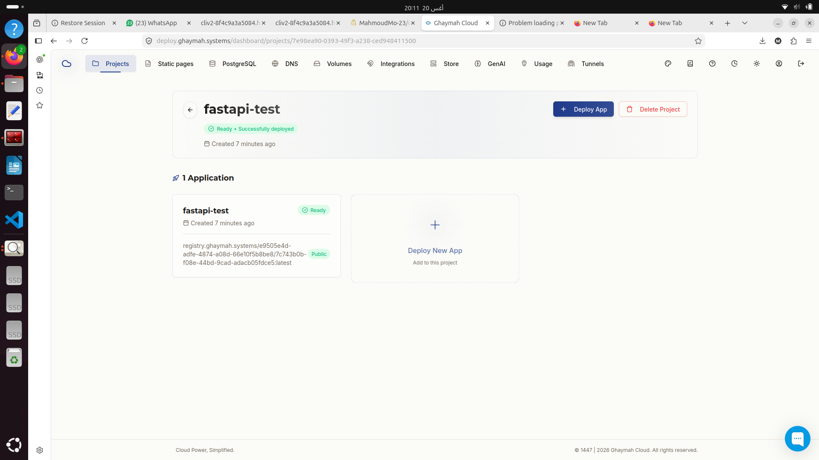Open the Store nav tab
The width and height of the screenshot is (819, 460).
click(x=444, y=63)
